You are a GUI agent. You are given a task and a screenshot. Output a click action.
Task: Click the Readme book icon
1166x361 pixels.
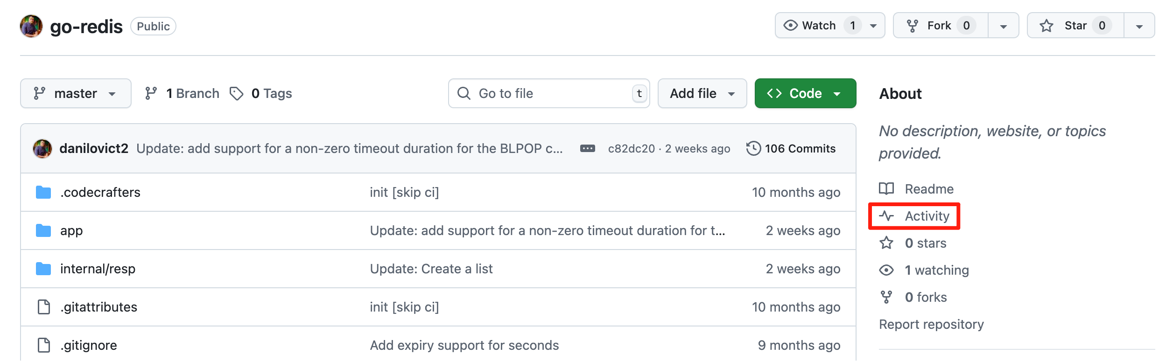[x=886, y=189]
